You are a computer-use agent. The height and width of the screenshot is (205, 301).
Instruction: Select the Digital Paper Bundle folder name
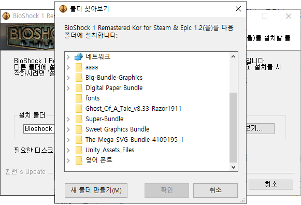tap(114, 88)
